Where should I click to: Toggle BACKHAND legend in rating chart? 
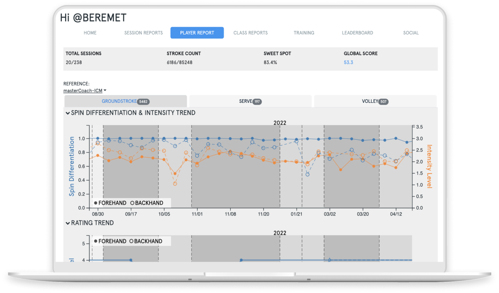(146, 241)
